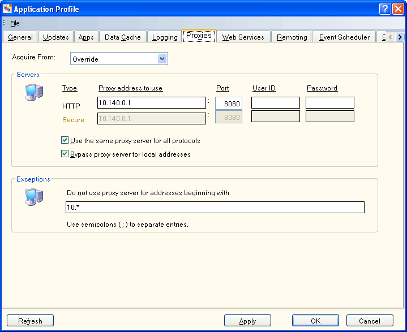Click the Acquire From: label
This screenshot has width=407, height=332.
(x=34, y=57)
